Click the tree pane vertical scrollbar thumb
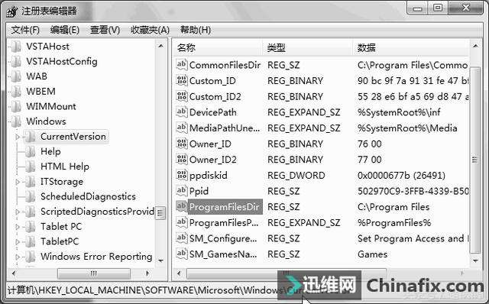The image size is (489, 304). pyautogui.click(x=160, y=213)
